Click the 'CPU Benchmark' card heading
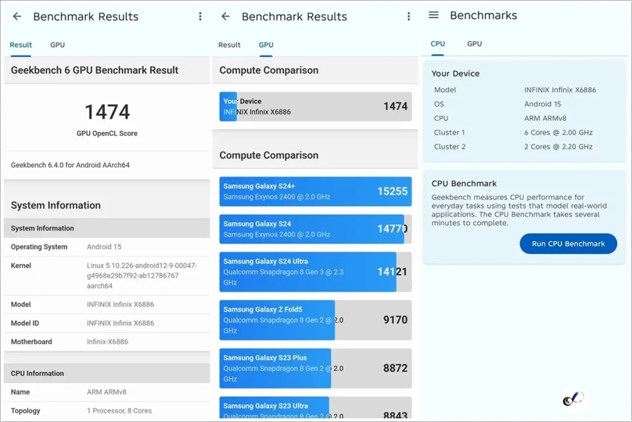The image size is (632, 422). [464, 183]
